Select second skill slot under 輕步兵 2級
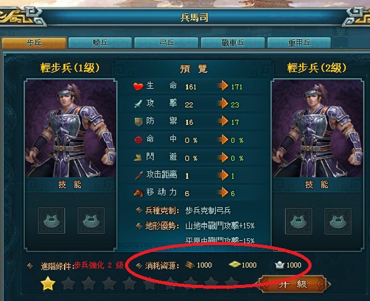Viewport: 370px width, 301px height. 338,221
